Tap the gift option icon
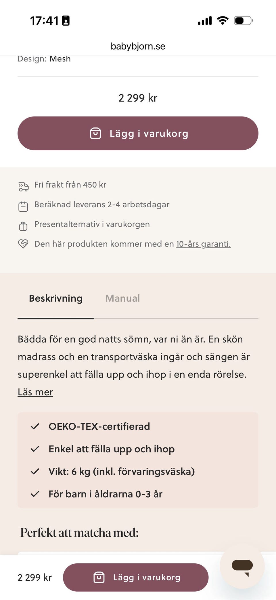276x600 pixels. tap(23, 226)
